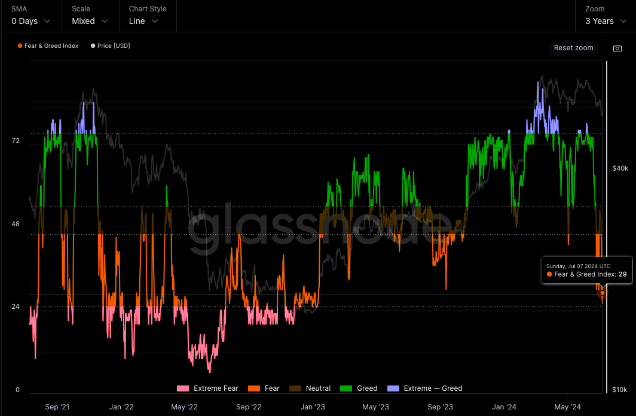Image resolution: width=636 pixels, height=416 pixels.
Task: Click the Sep '23 axis label
Action: tap(440, 406)
